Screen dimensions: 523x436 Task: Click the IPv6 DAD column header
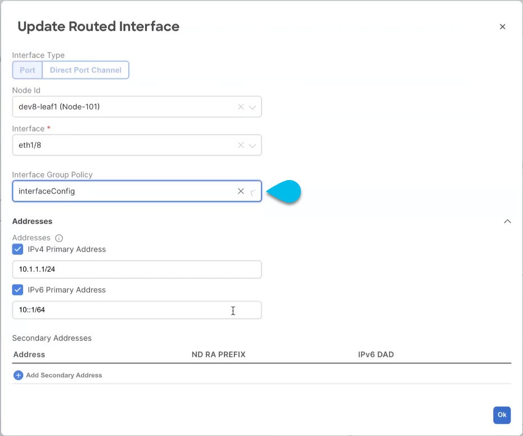click(376, 354)
